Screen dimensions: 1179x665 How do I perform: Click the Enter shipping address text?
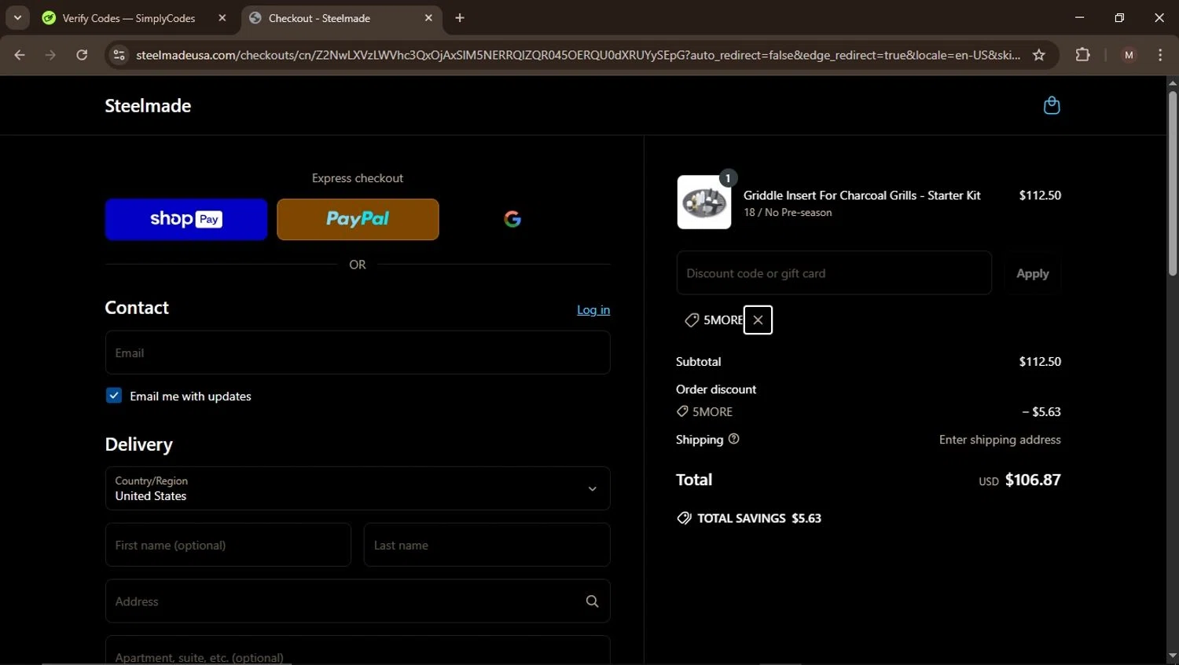coord(1000,440)
